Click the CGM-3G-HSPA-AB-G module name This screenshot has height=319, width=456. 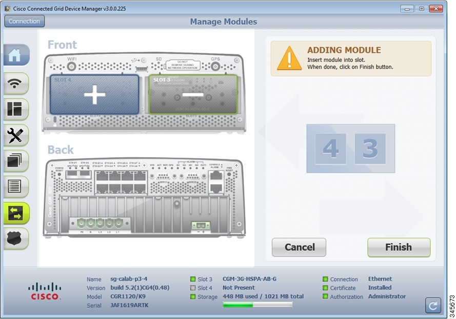coord(249,279)
